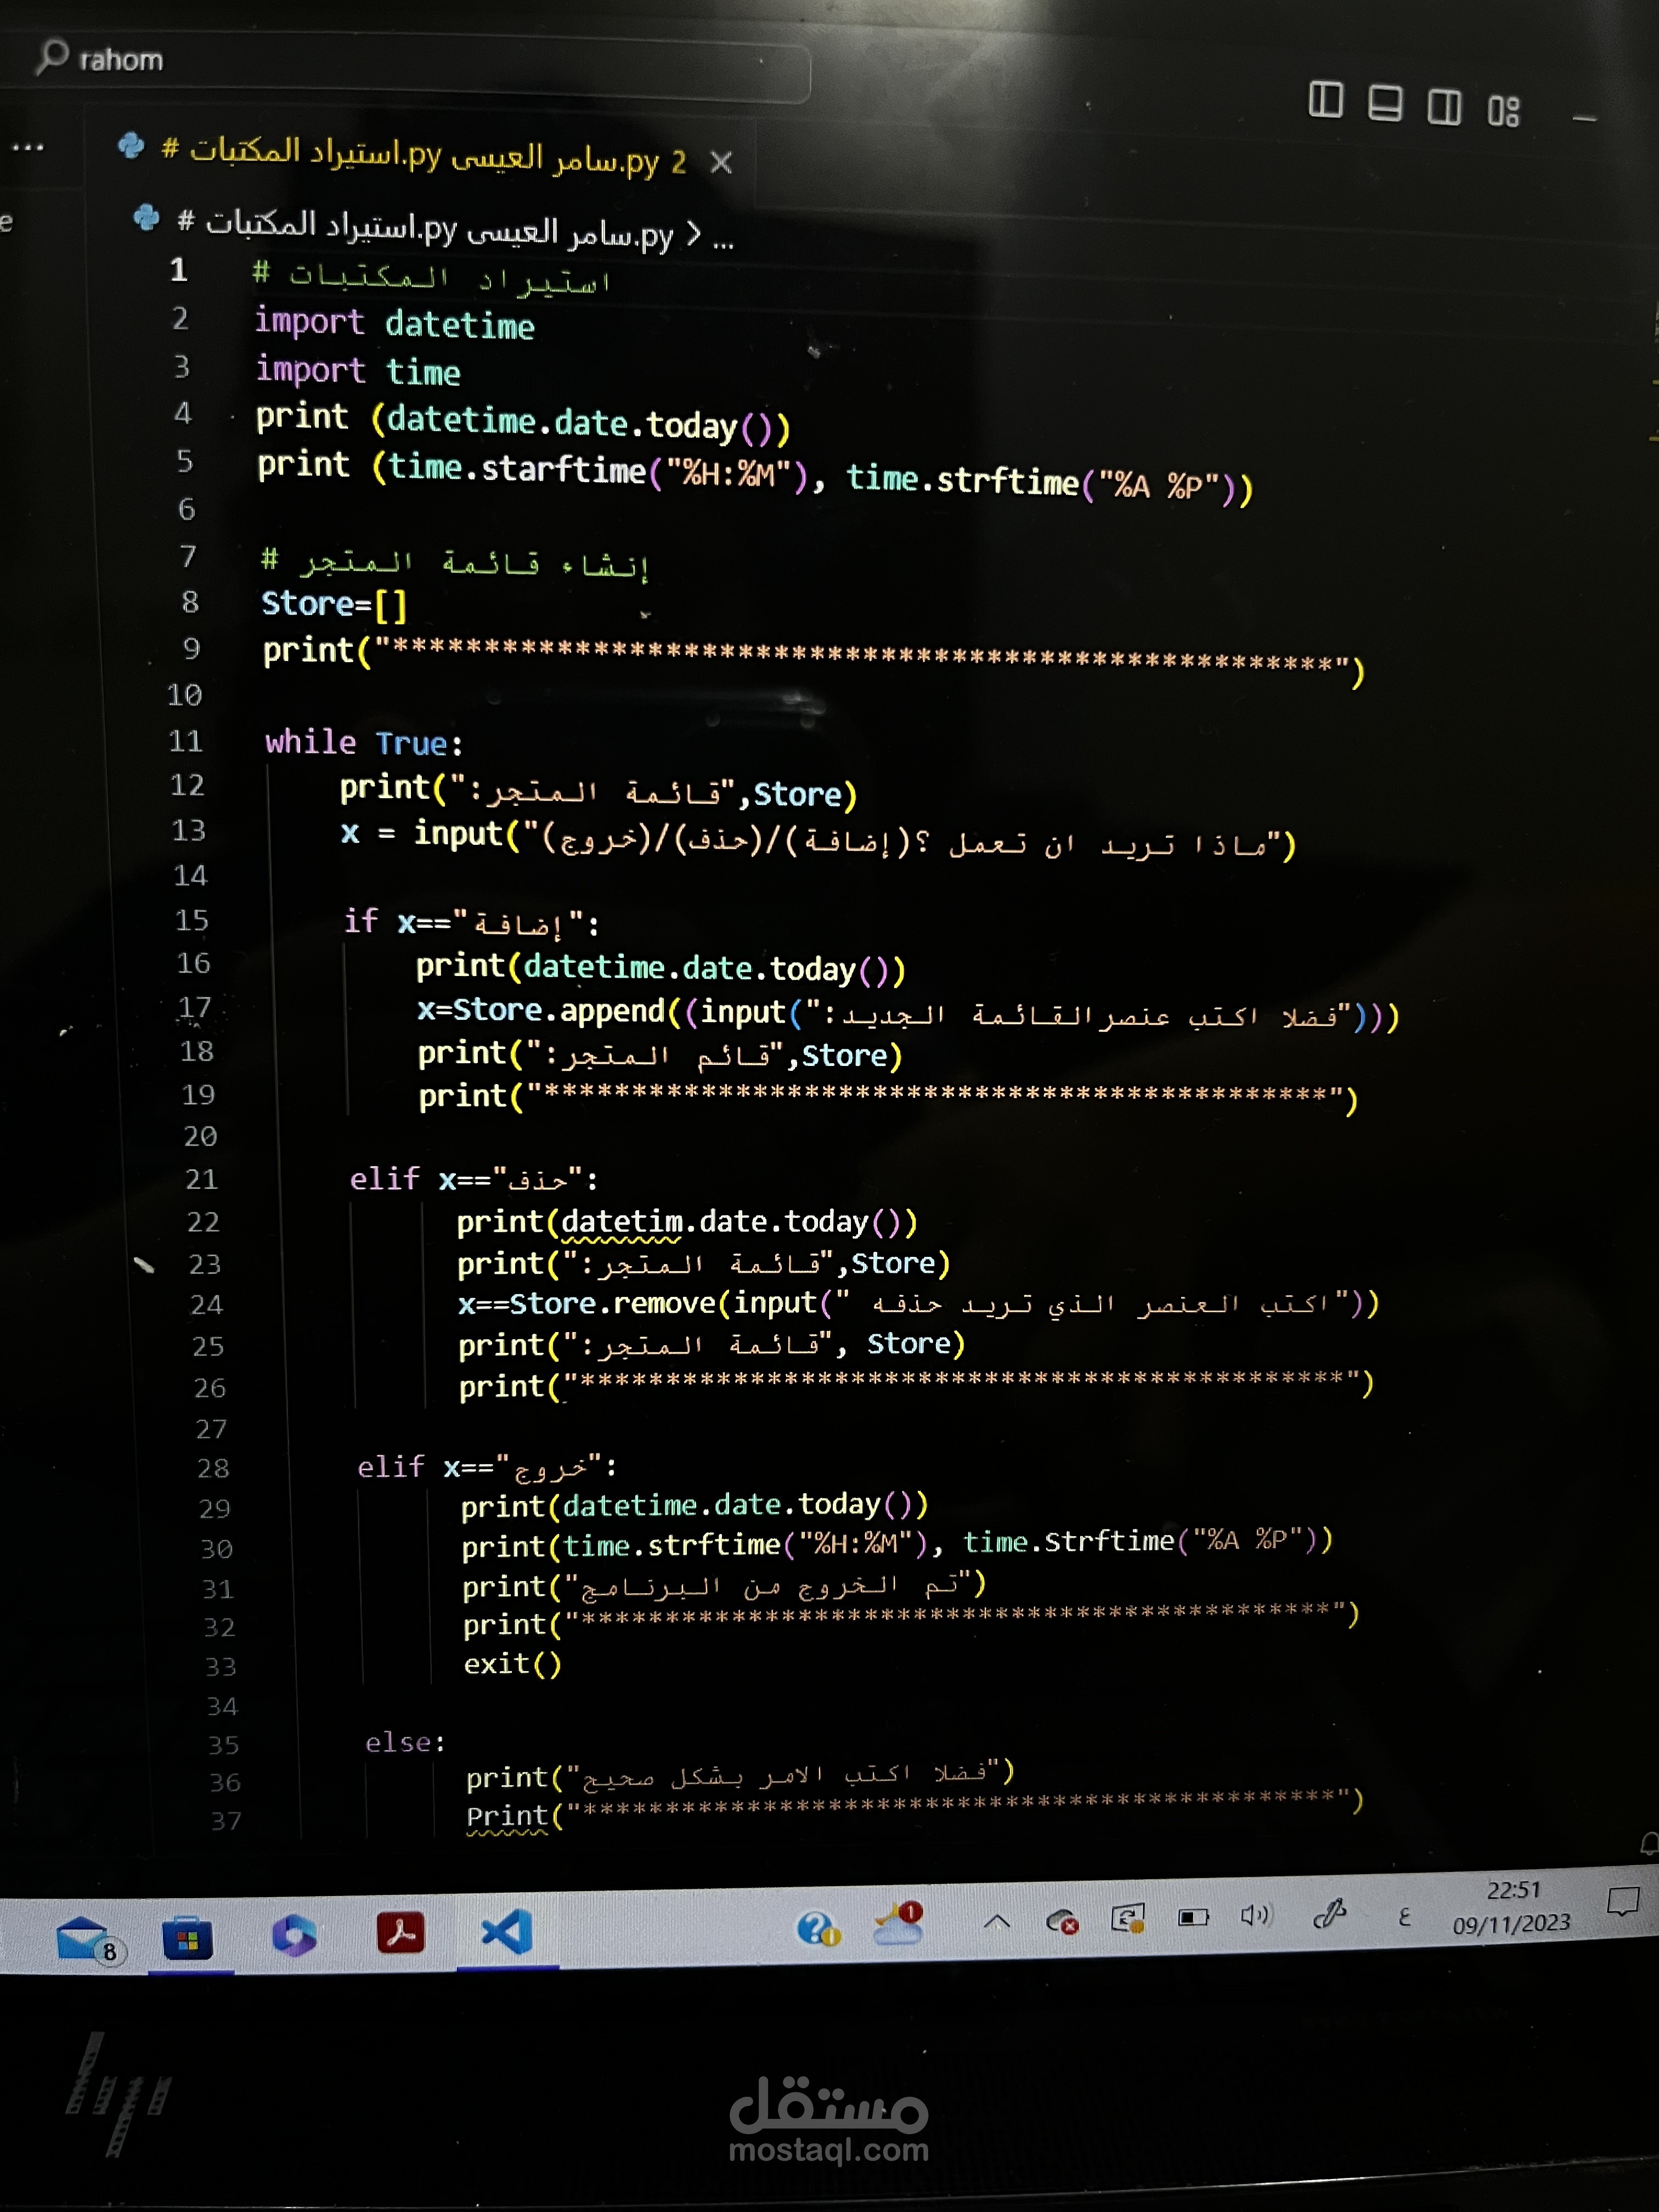Click the 'while True:' statement
The width and height of the screenshot is (1659, 2212).
coord(364,742)
